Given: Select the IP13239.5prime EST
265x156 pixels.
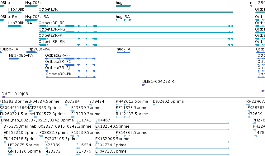Looking at the screenshot, I should tap(74, 136).
